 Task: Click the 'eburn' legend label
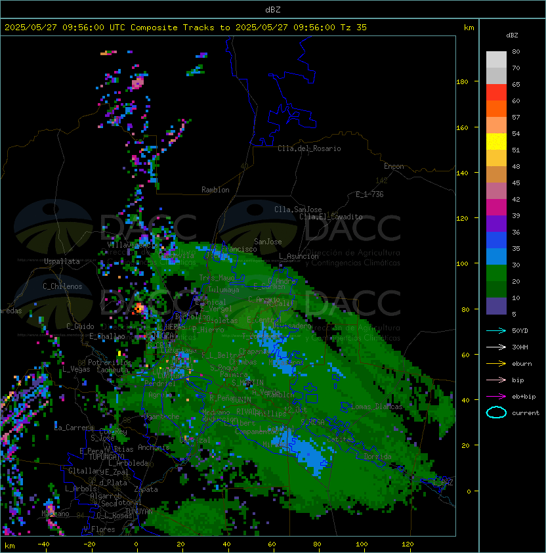tap(522, 364)
